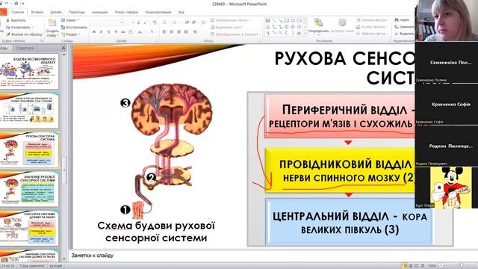Open the font name combo box

(x=107, y=22)
